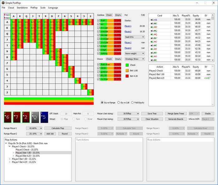Viewport: 218px width, 185px height.
Task: Open the Preflop menu
Action: point(34,8)
